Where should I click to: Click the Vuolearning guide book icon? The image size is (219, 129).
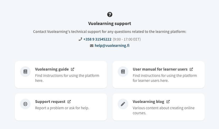click(x=25, y=72)
